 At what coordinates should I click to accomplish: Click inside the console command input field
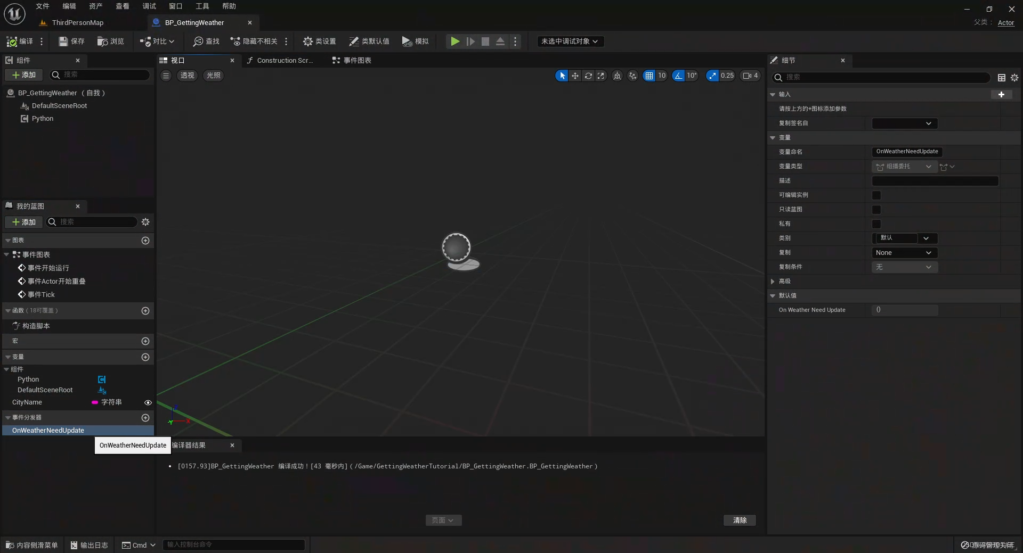pos(233,544)
